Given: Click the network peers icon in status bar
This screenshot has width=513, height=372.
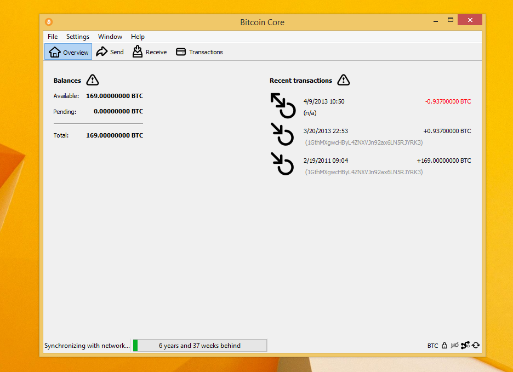Looking at the screenshot, I should point(465,345).
